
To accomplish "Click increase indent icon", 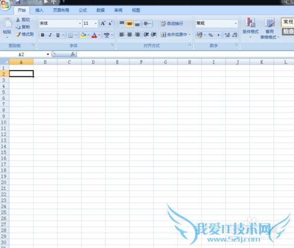I will click(x=153, y=35).
